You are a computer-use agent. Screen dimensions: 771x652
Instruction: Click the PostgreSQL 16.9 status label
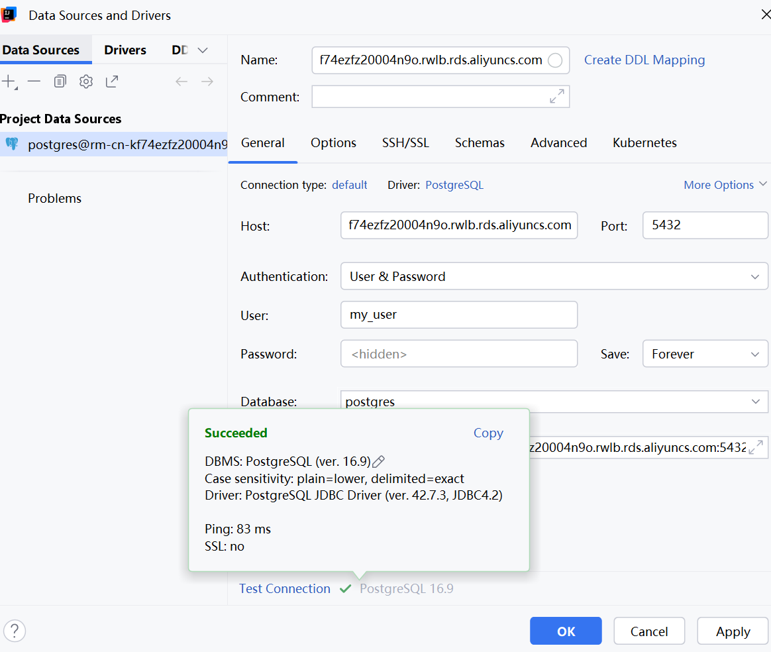[407, 588]
